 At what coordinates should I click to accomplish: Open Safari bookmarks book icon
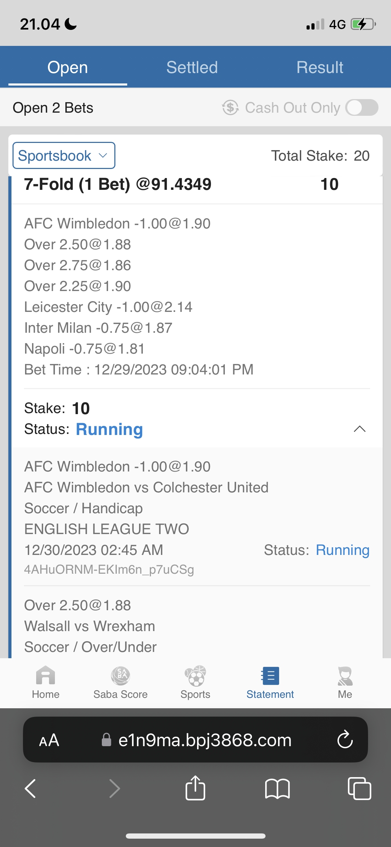(x=277, y=788)
